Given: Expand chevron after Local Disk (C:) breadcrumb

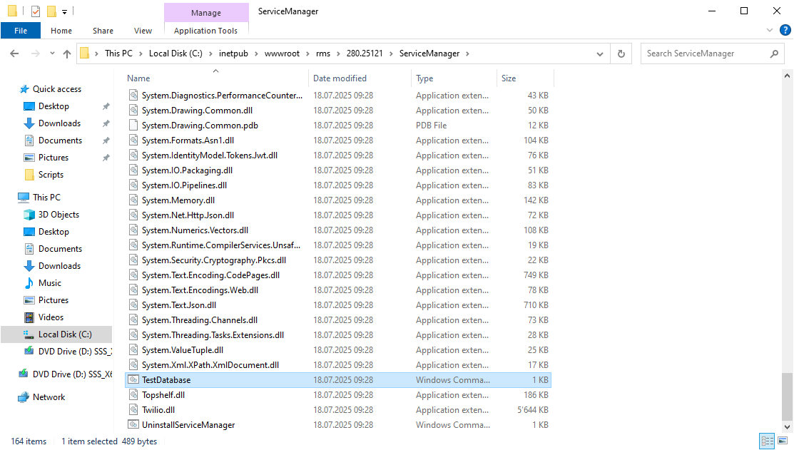Looking at the screenshot, I should pyautogui.click(x=210, y=53).
